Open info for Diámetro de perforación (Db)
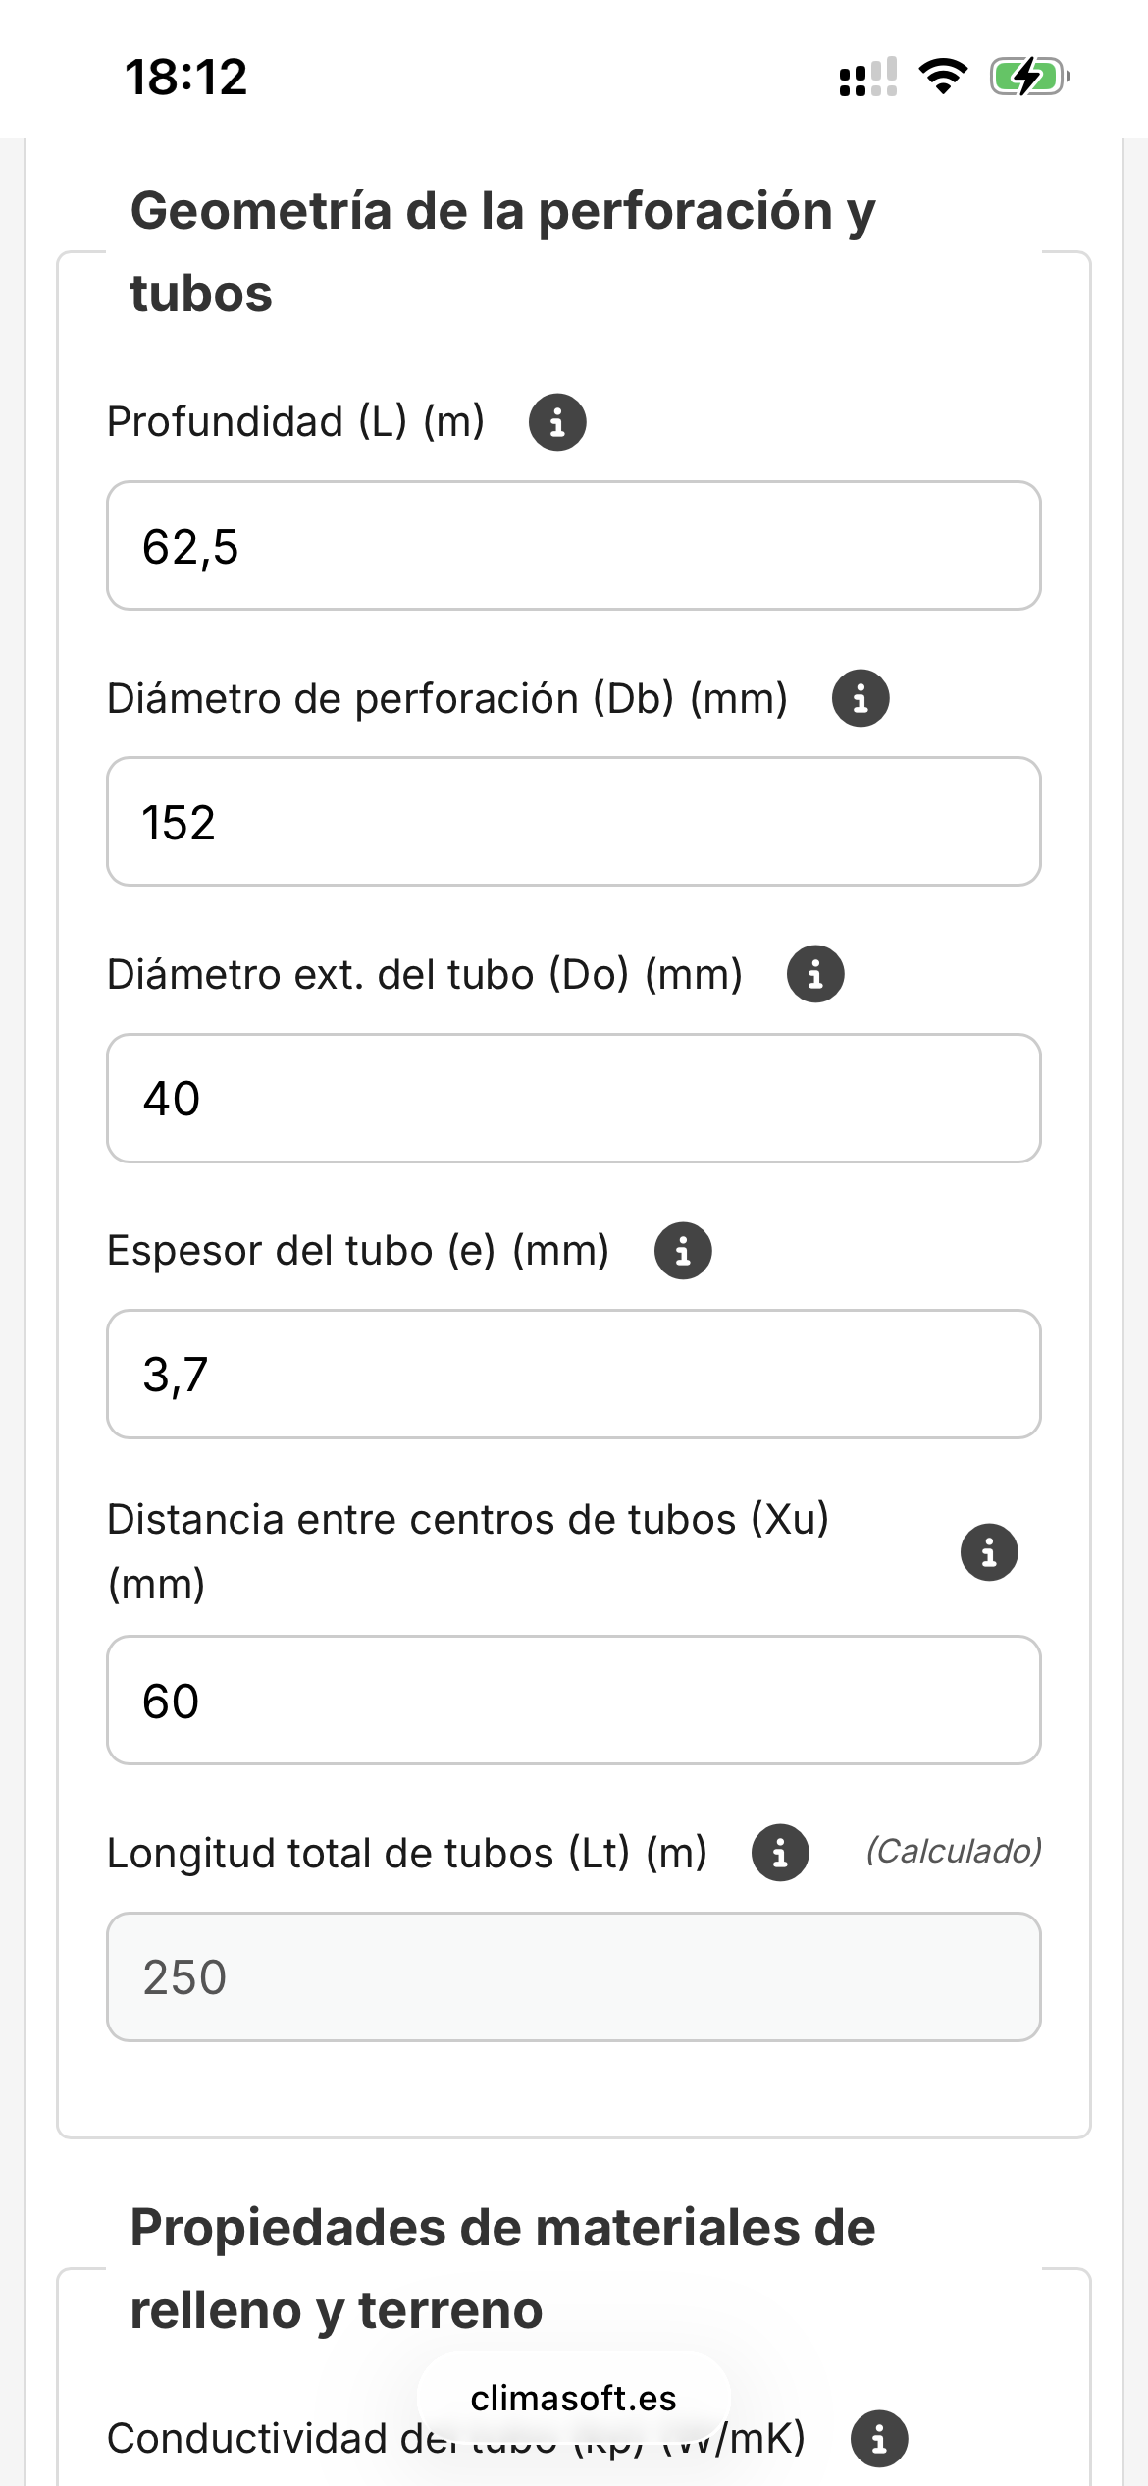 (x=861, y=699)
